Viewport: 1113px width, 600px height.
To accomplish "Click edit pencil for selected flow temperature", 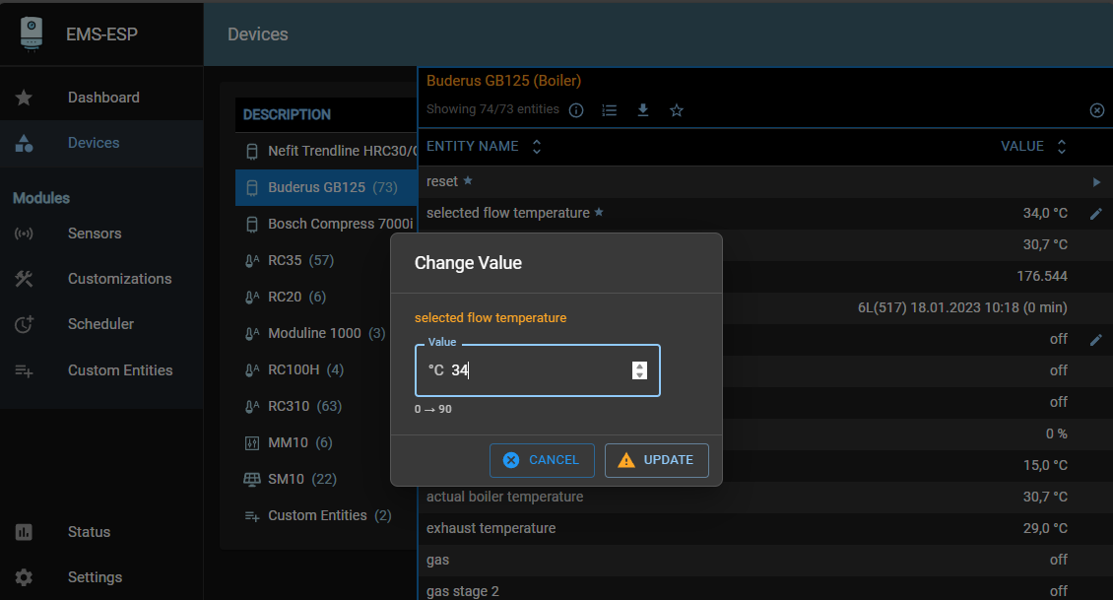I will click(x=1096, y=214).
